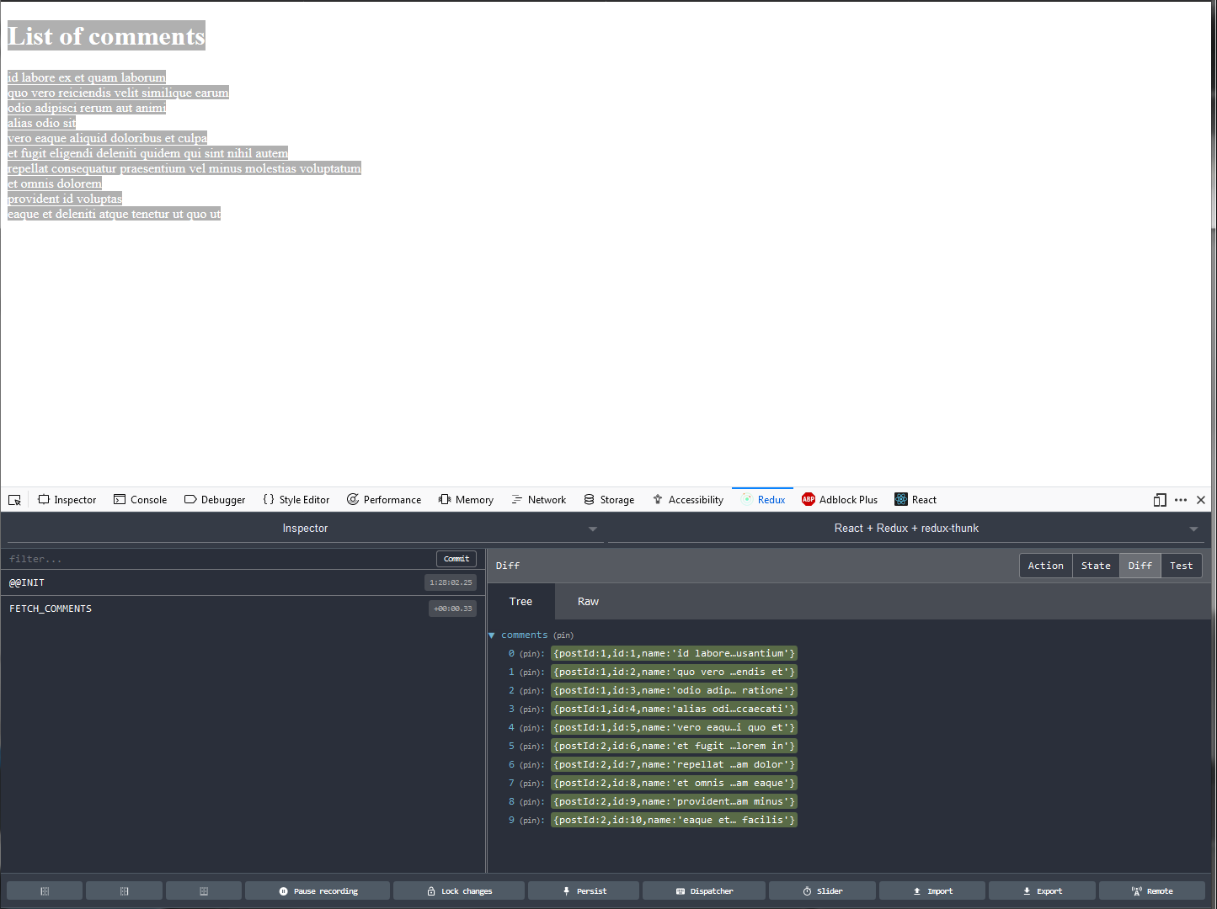This screenshot has width=1217, height=909.
Task: Select the Redux devtools tab
Action: point(763,500)
